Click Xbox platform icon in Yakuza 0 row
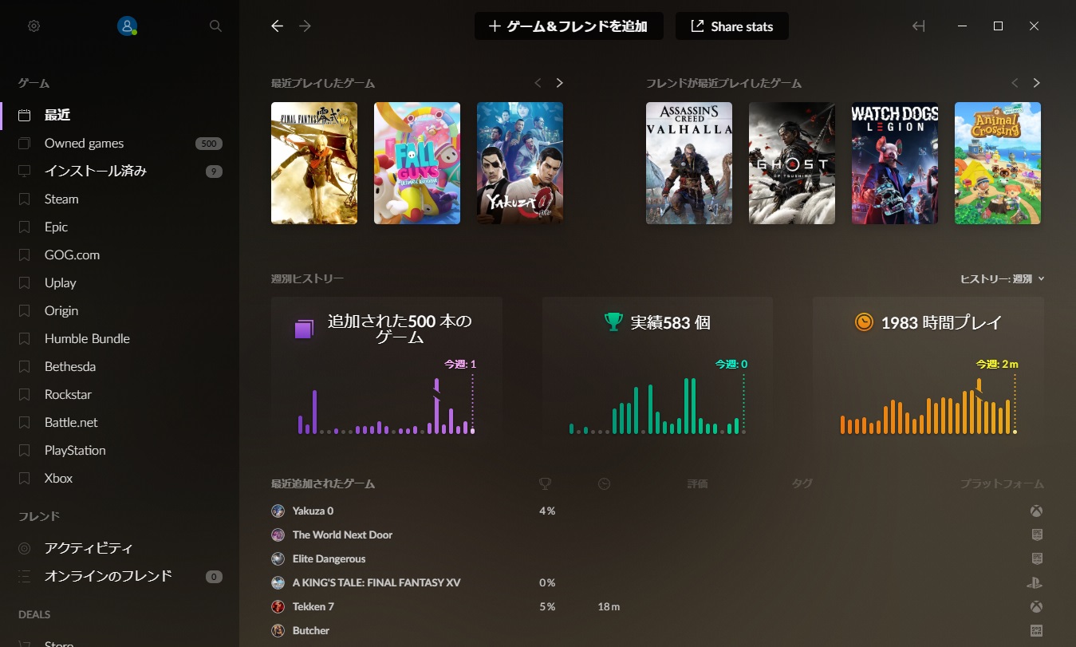The image size is (1076, 647). pyautogui.click(x=1037, y=511)
